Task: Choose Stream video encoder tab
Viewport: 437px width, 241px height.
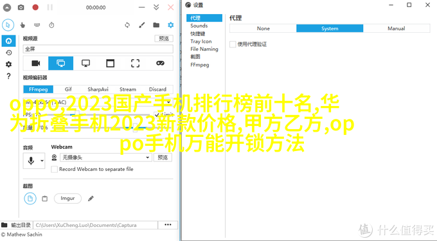Action: tap(128, 89)
